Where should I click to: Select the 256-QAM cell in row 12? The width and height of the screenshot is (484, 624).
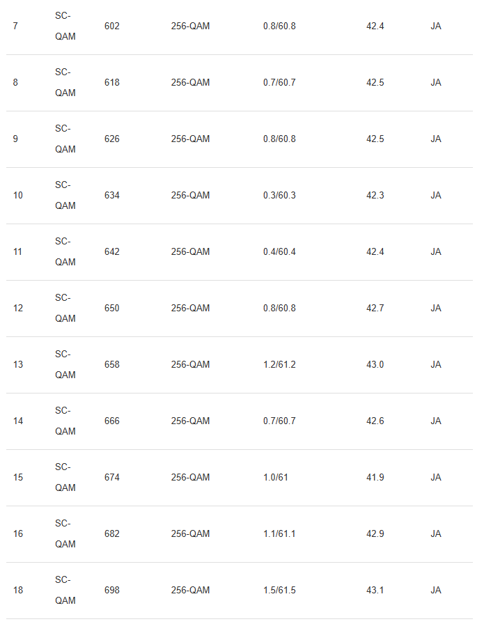[190, 309]
